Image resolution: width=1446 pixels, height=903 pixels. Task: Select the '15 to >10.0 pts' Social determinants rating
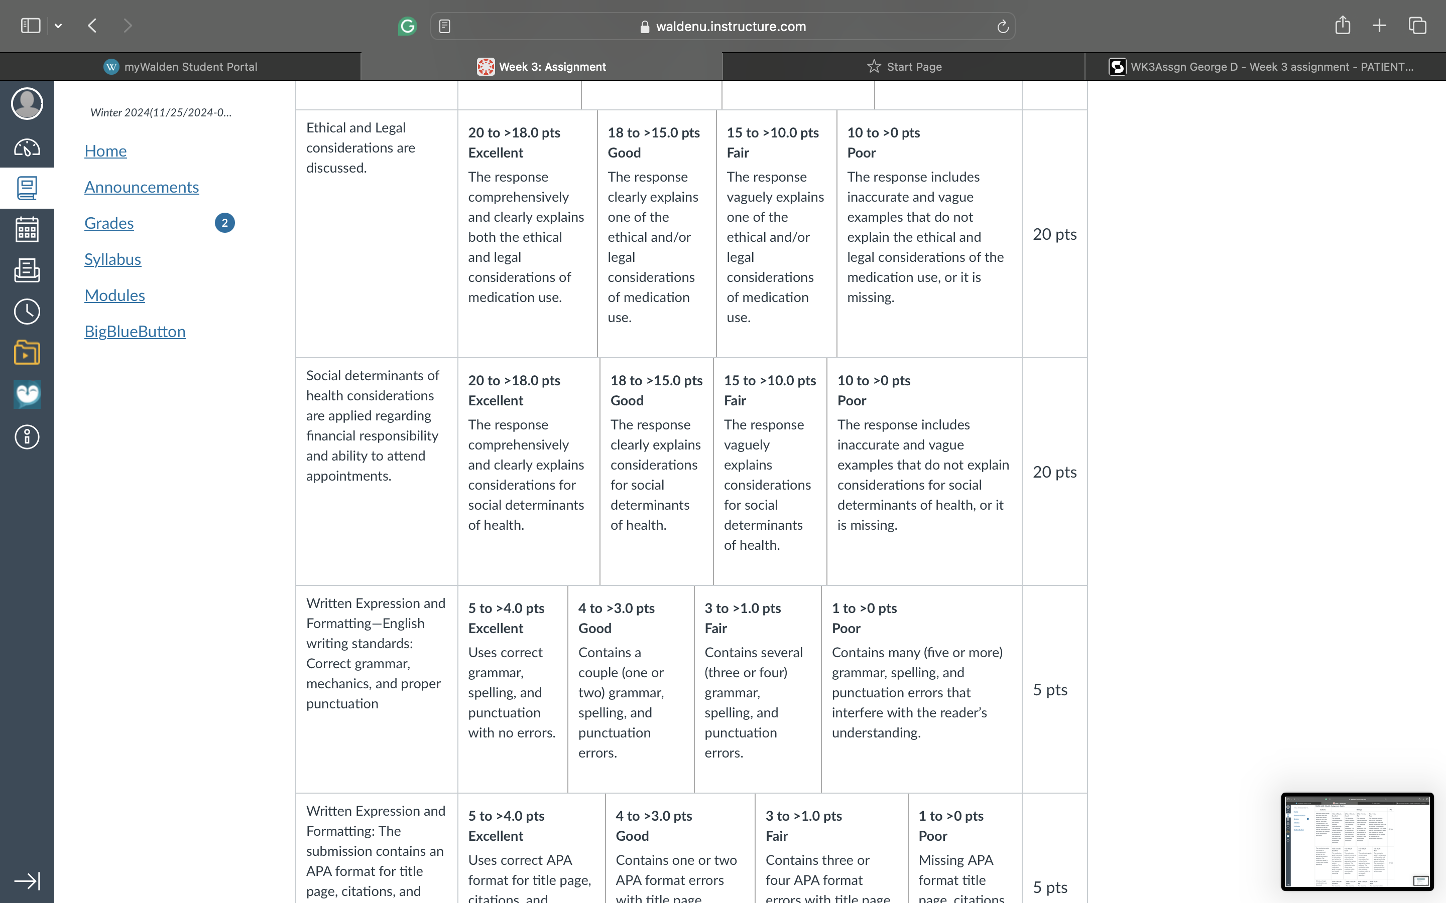770,471
